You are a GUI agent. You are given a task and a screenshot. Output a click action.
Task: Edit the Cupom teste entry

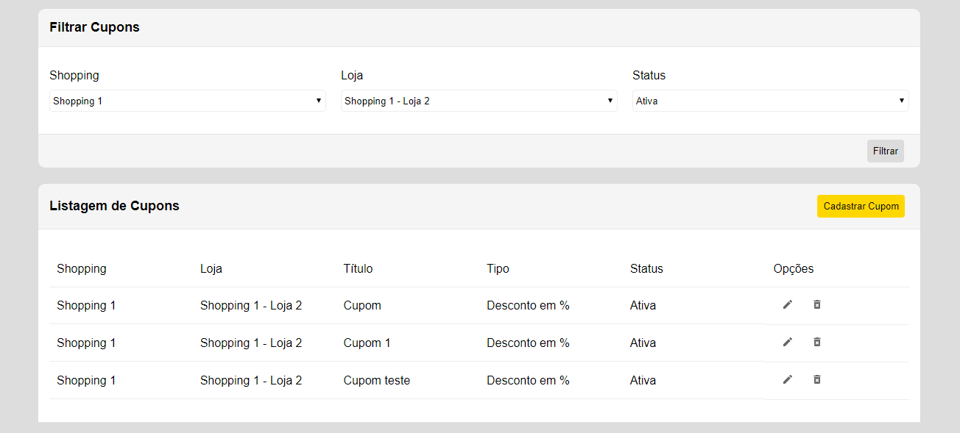pos(788,379)
